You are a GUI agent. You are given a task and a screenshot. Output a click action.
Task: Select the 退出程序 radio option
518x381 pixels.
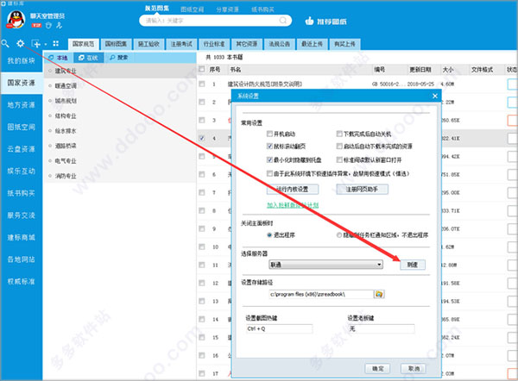pyautogui.click(x=269, y=235)
